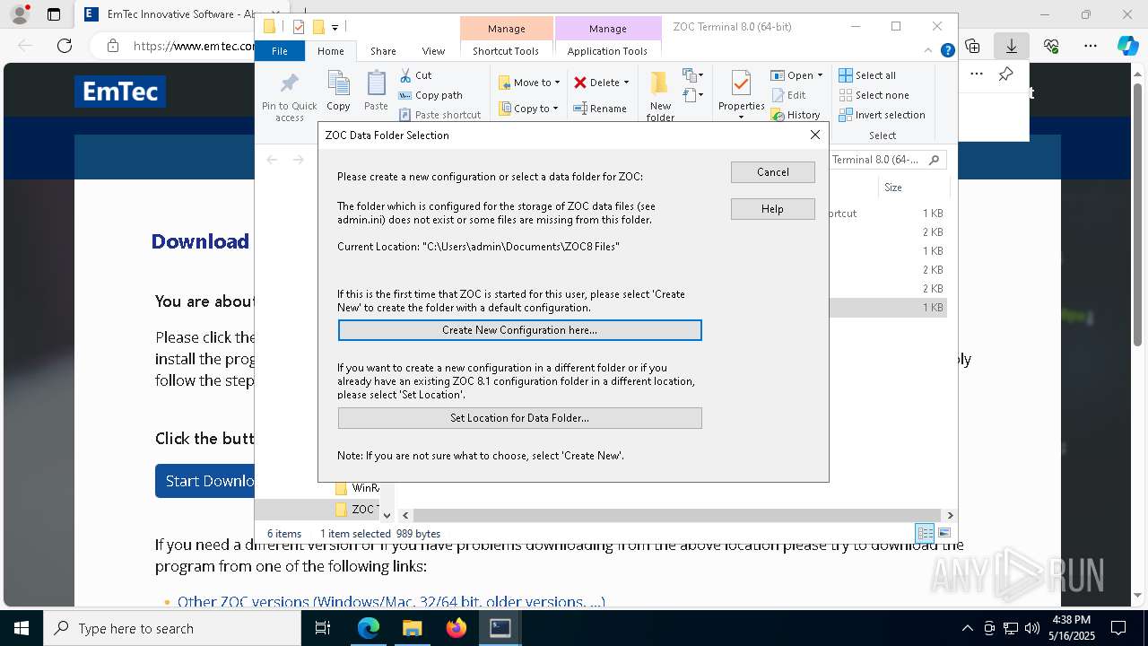Click Paste shortcut command
Viewport: 1148px width, 646px height.
point(439,115)
